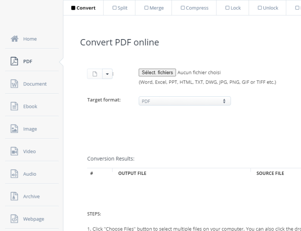Select the Compress tab checkbox
The image size is (301, 231).
click(182, 8)
